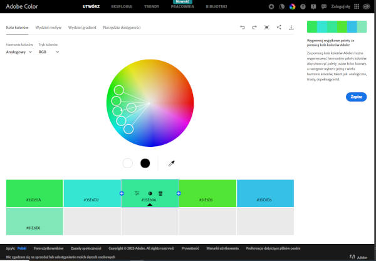Open shades icon on selected swatch

[150, 193]
